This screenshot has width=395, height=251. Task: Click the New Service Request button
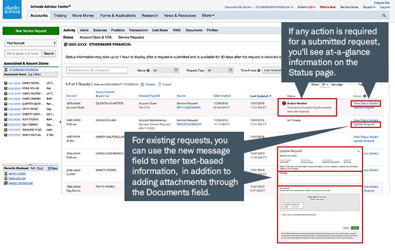click(x=31, y=31)
